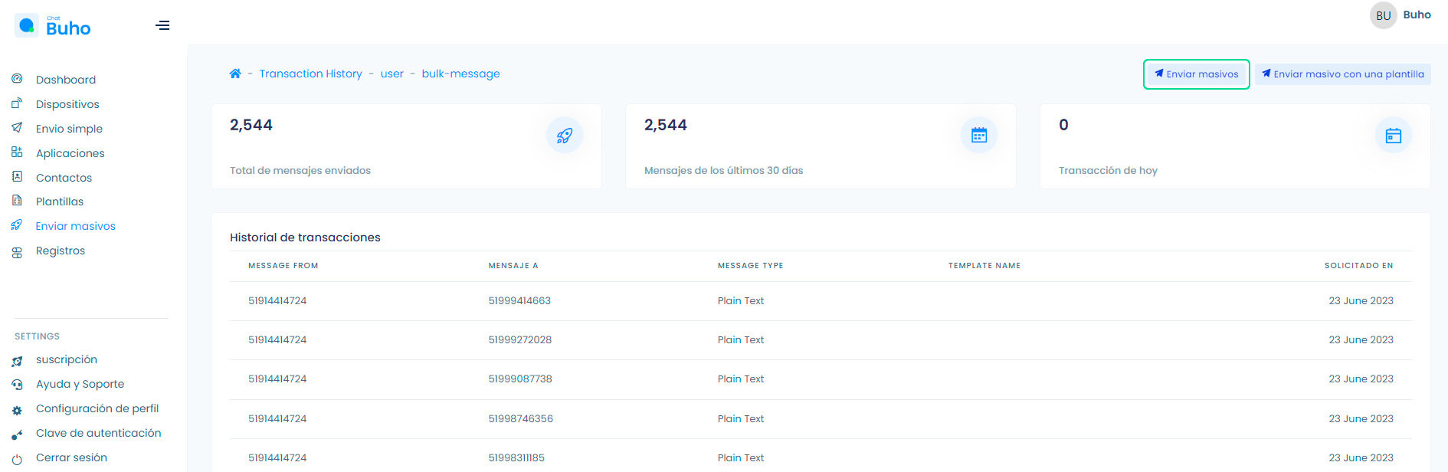Open Dispositivos in the sidebar
This screenshot has width=1448, height=472.
click(67, 104)
